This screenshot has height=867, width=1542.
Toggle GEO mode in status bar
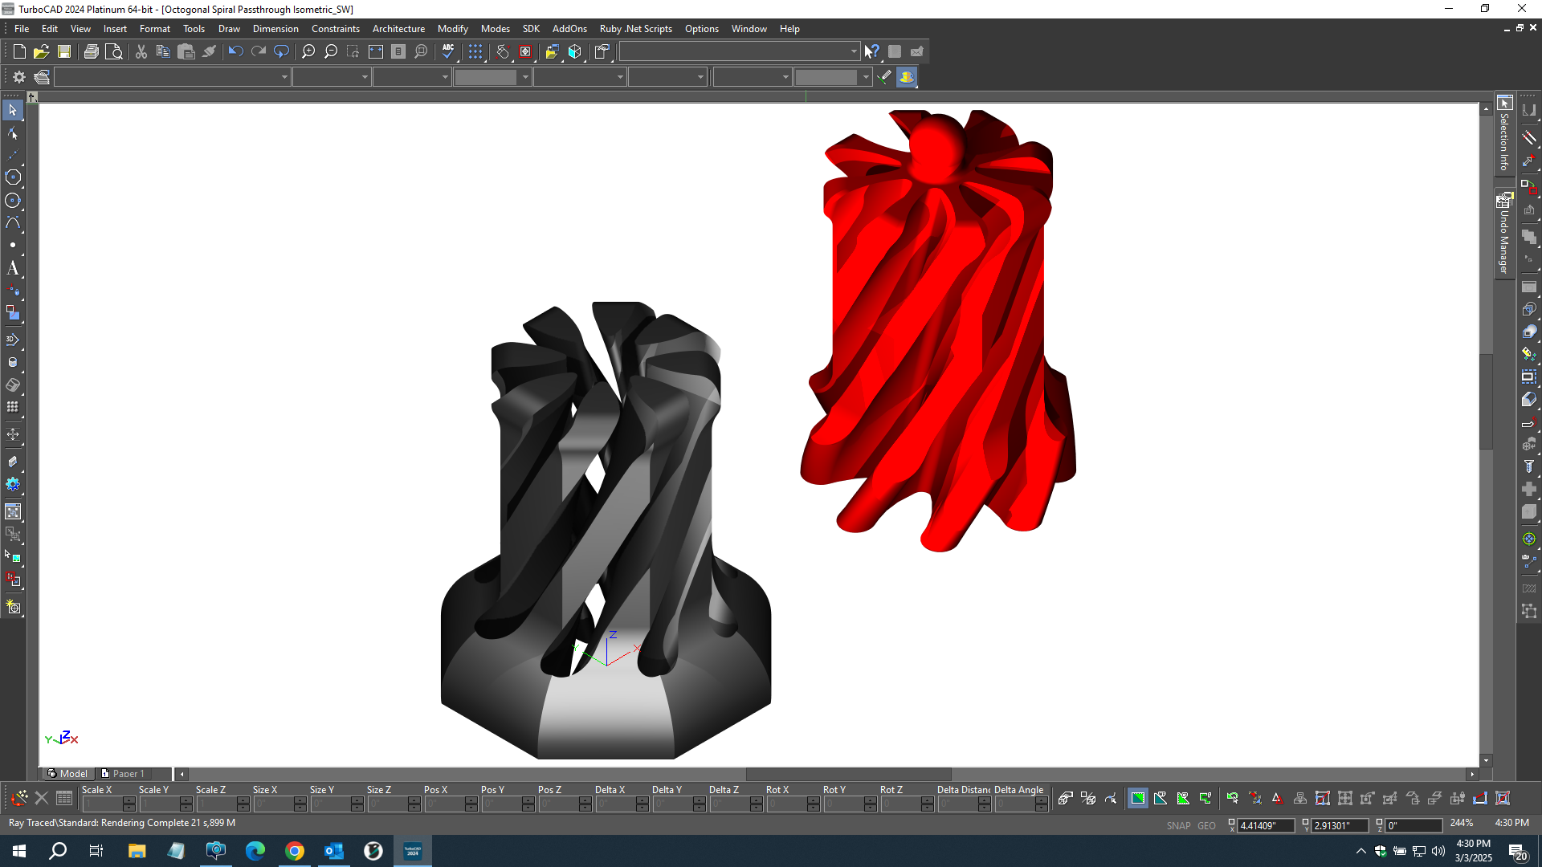[x=1206, y=825]
